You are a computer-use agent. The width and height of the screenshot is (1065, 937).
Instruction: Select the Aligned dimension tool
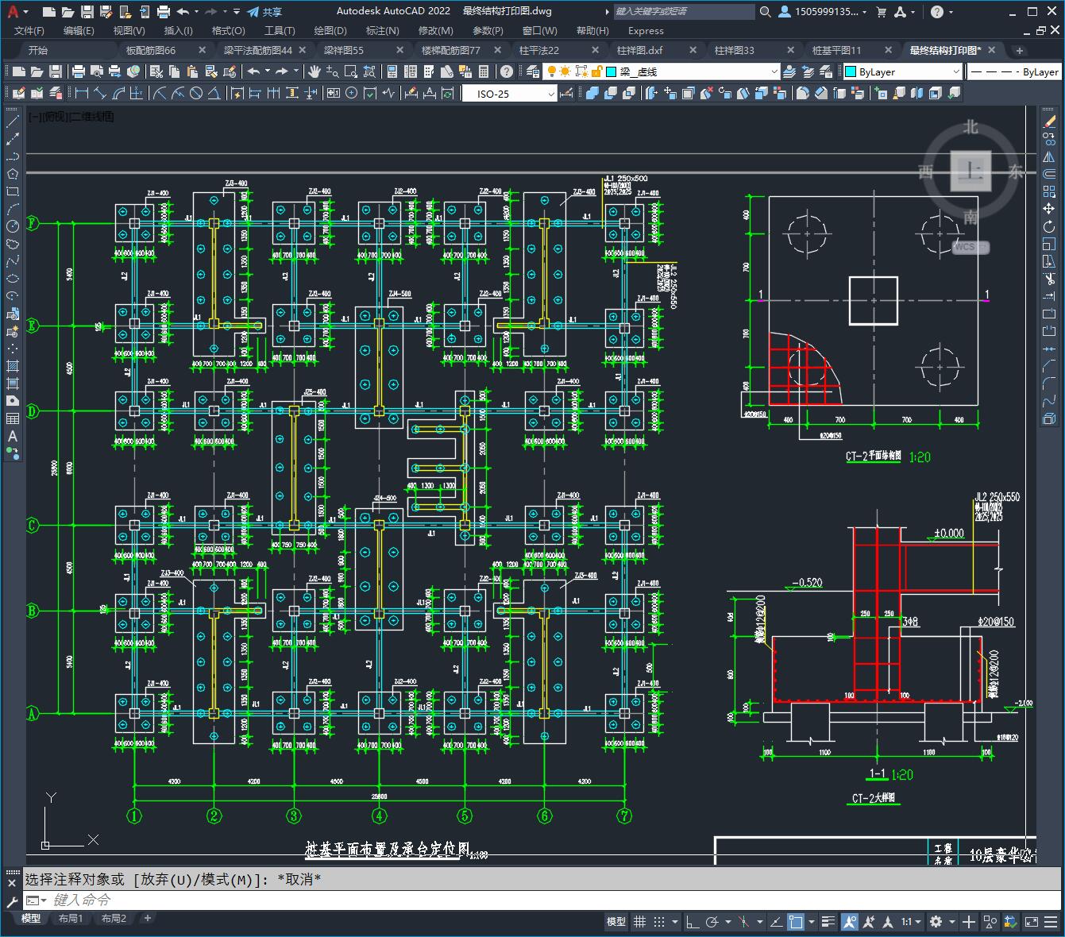pyautogui.click(x=99, y=93)
